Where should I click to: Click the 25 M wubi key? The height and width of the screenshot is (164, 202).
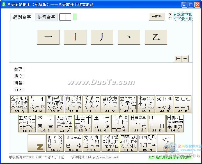[x=147, y=143]
